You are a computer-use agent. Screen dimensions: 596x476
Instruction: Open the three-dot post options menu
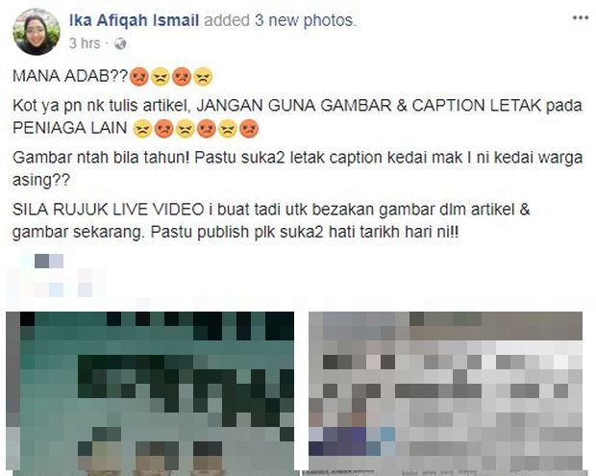[x=581, y=18]
